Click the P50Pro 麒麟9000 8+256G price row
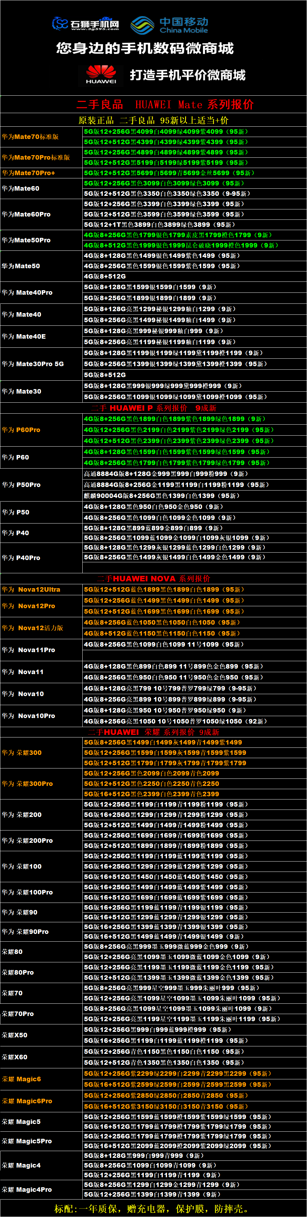The image size is (307, 1217). click(195, 496)
